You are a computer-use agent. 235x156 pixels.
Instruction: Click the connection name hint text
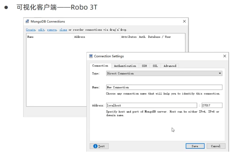163,94
